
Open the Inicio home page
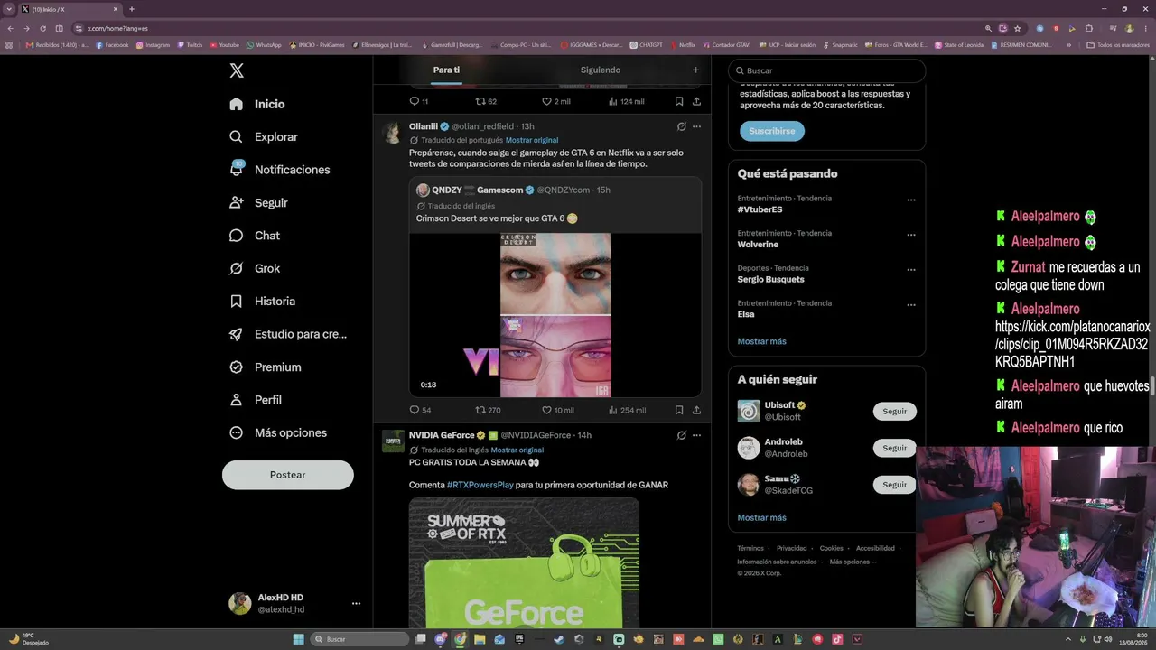[x=257, y=104]
